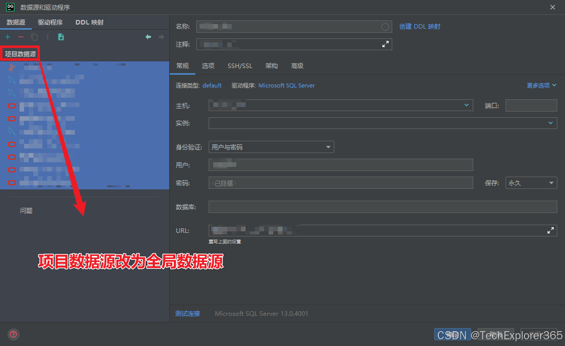The width and height of the screenshot is (565, 346).
Task: Click the color circle in the 名称 field
Action: click(x=385, y=27)
